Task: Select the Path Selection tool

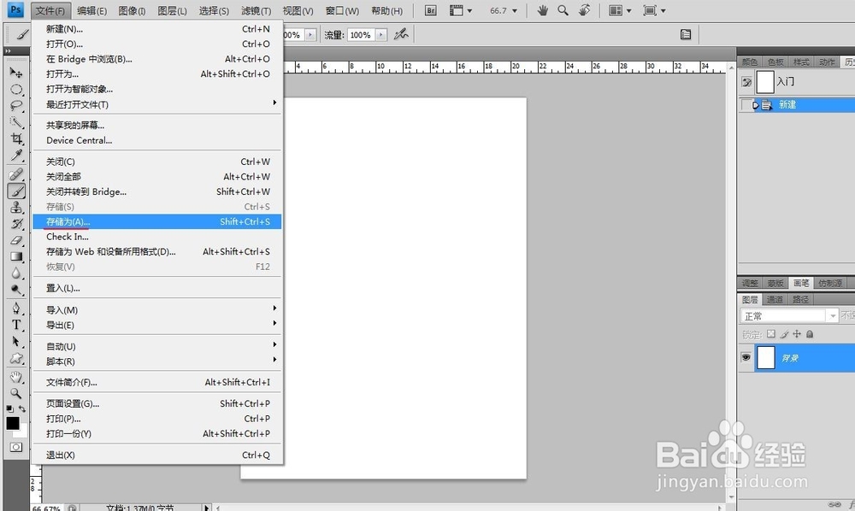Action: [x=16, y=342]
